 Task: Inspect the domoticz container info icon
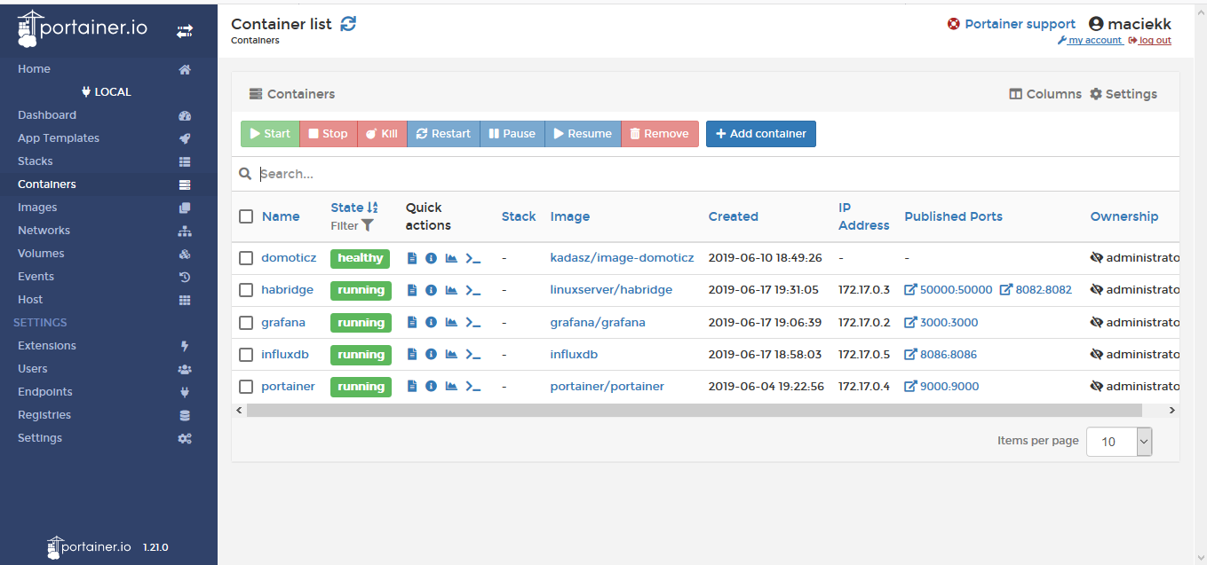coord(431,258)
